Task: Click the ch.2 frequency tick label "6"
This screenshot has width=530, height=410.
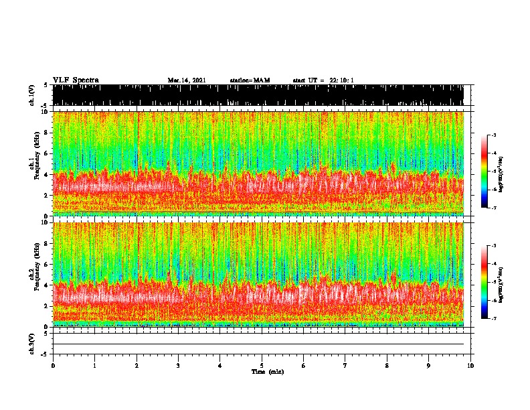Action: 47,264
